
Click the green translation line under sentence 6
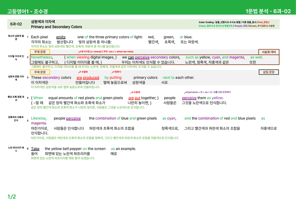[63, 158]
